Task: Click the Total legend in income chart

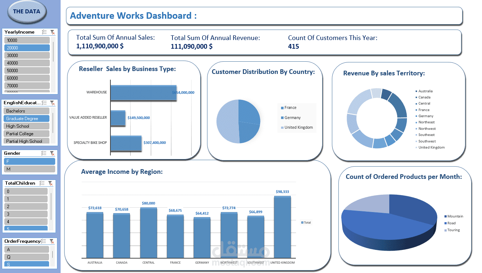Action: (x=306, y=223)
